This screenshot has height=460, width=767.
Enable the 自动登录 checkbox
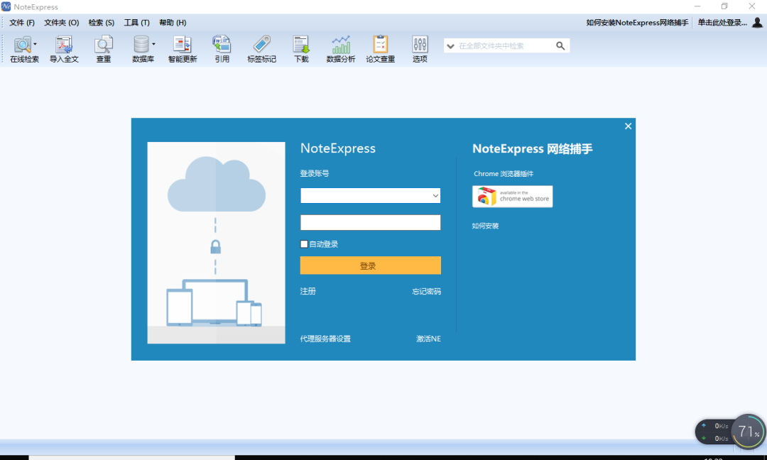[x=304, y=244]
